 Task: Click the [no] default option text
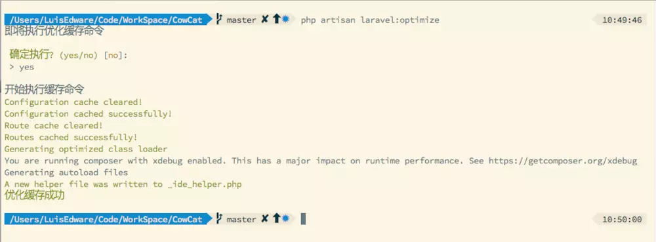pos(113,55)
